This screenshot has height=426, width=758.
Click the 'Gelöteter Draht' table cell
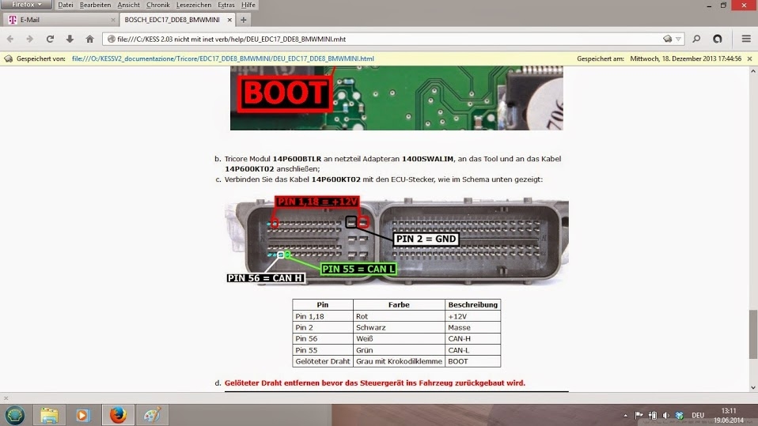pos(323,361)
